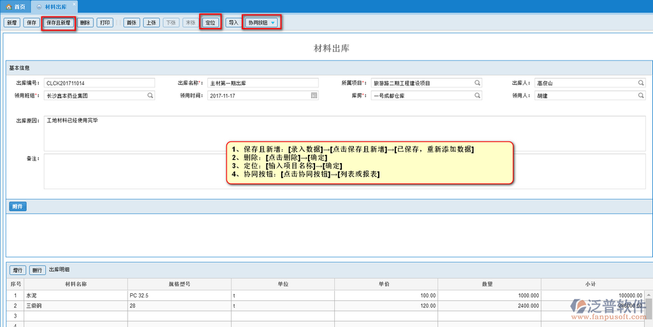Click the 删除 toolbar button
Viewport: 653px width, 327px height.
point(85,23)
